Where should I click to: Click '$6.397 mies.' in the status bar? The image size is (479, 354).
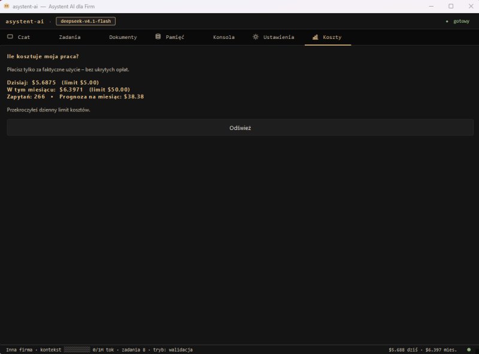pyautogui.click(x=441, y=349)
